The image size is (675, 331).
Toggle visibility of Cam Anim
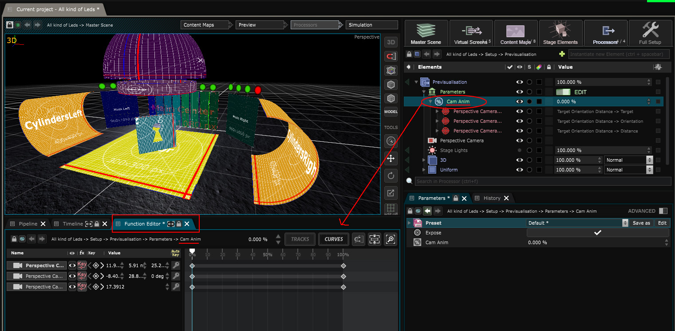[x=519, y=101]
